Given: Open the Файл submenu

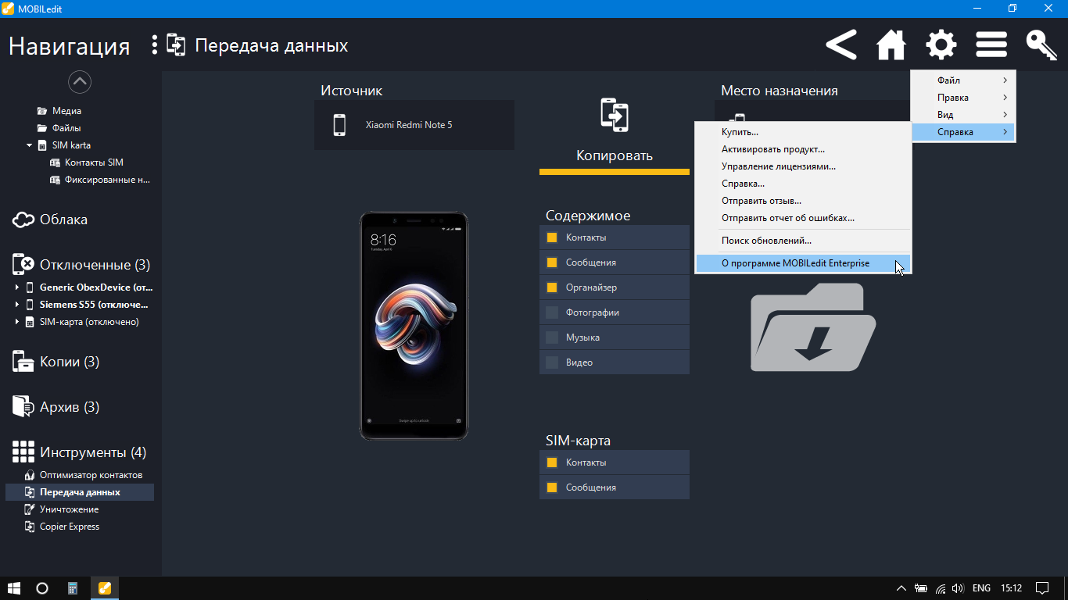Looking at the screenshot, I should 963,80.
